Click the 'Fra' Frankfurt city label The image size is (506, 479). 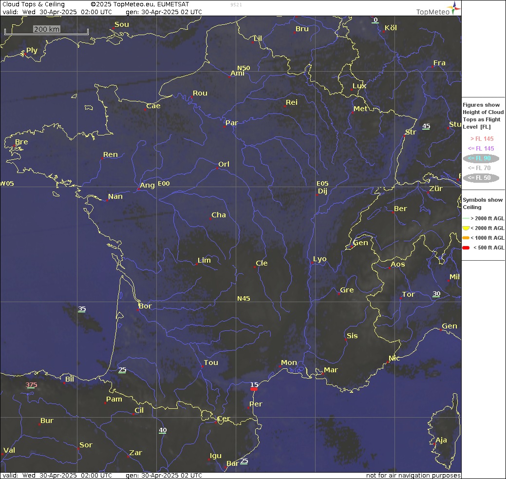click(439, 63)
